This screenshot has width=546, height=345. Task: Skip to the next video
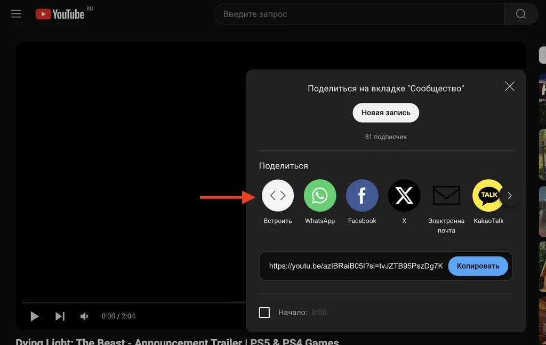point(60,316)
